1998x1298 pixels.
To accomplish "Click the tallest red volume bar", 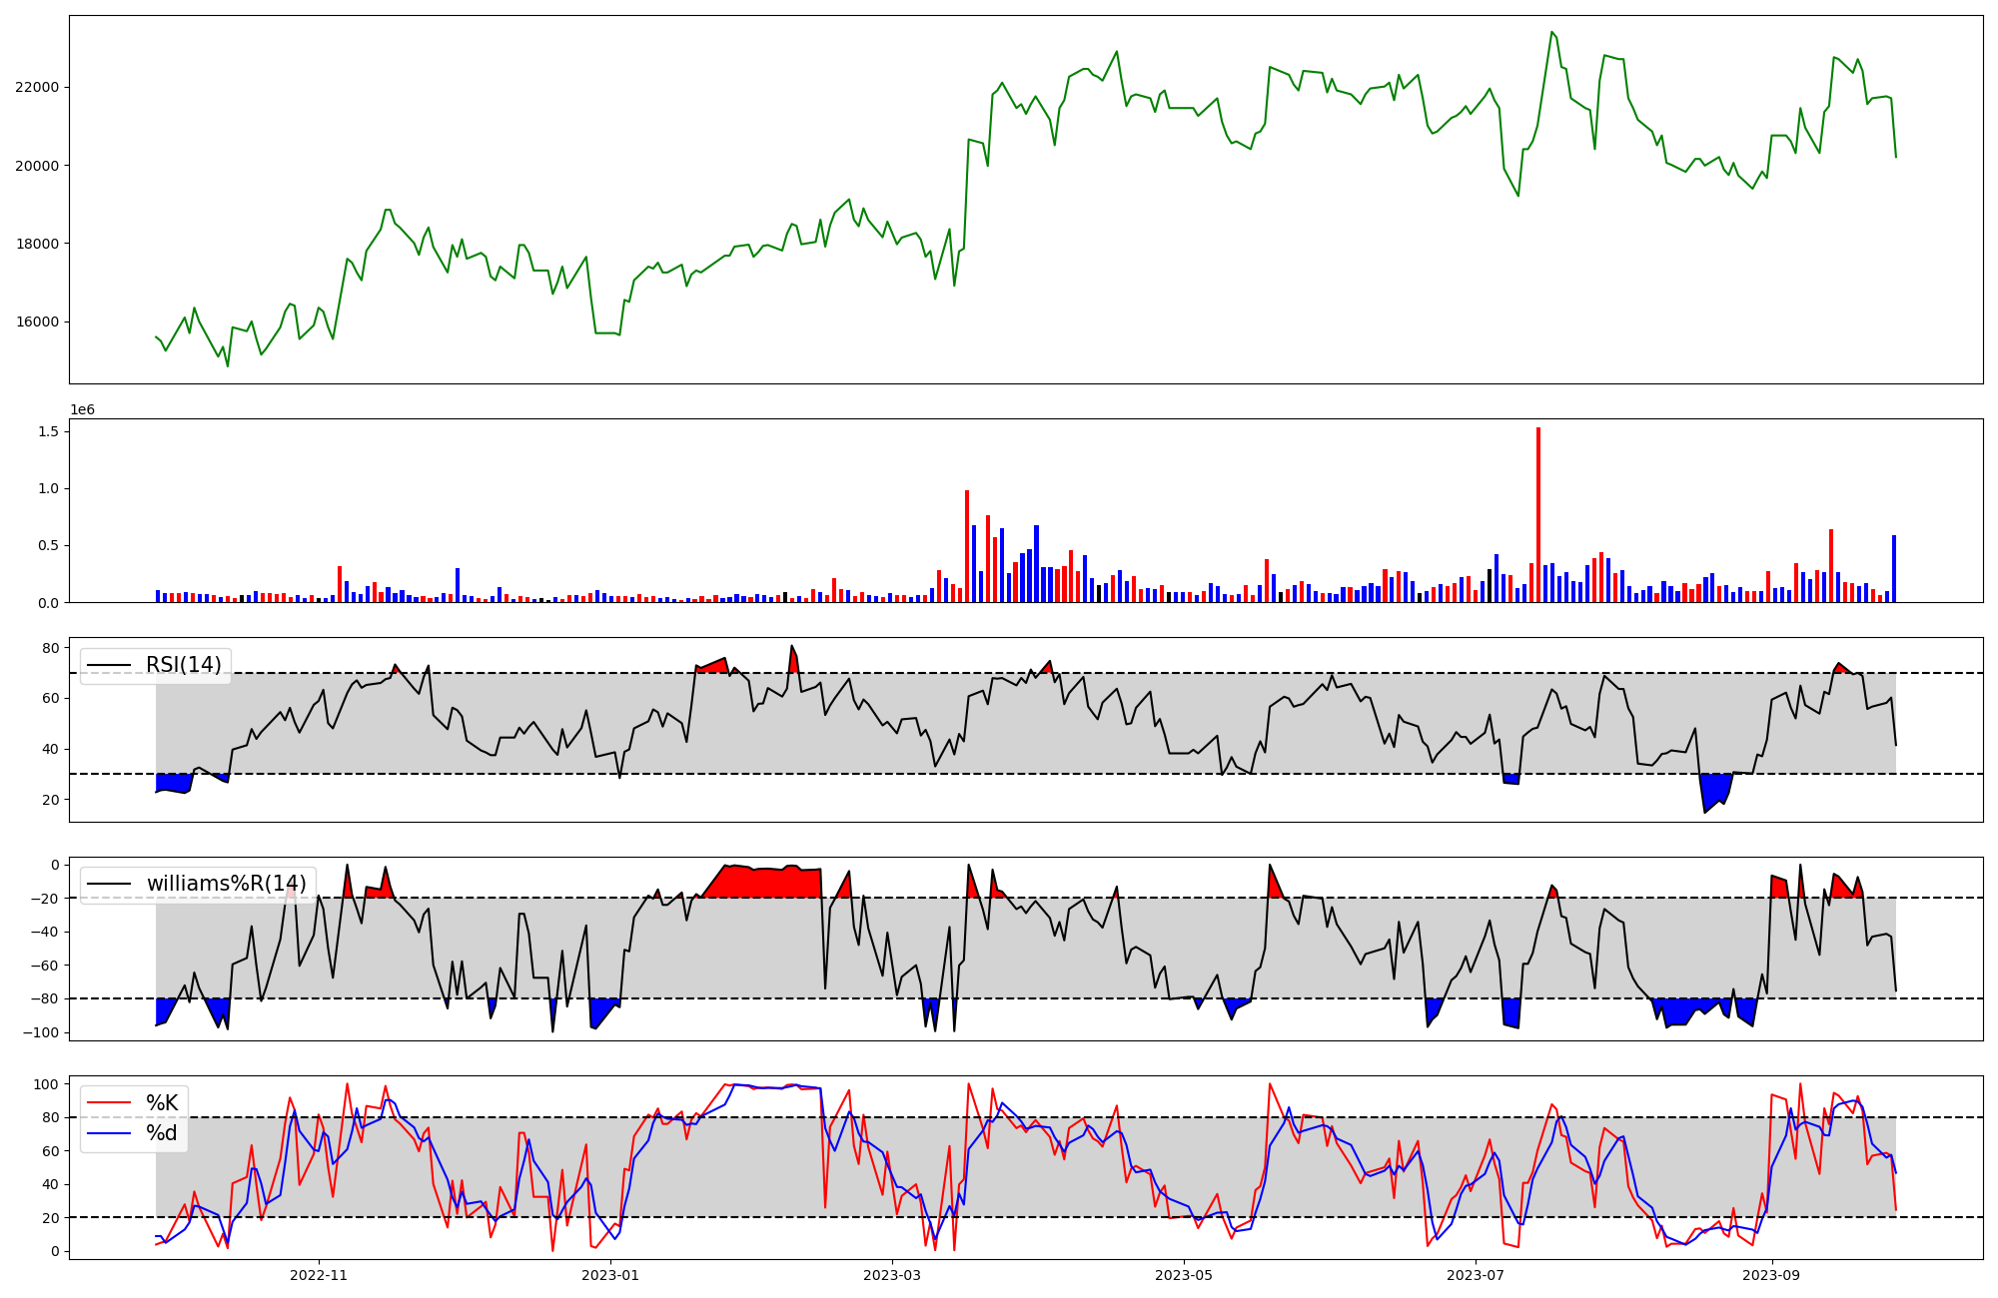I will [1538, 514].
